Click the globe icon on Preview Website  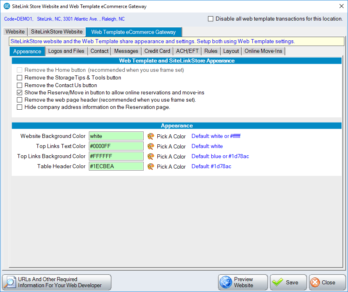(226, 282)
